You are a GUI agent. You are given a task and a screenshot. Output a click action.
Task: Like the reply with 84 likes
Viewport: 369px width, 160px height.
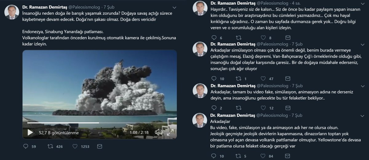263,156
